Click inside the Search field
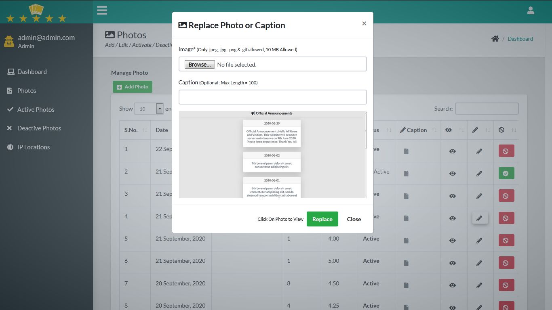 [x=487, y=108]
